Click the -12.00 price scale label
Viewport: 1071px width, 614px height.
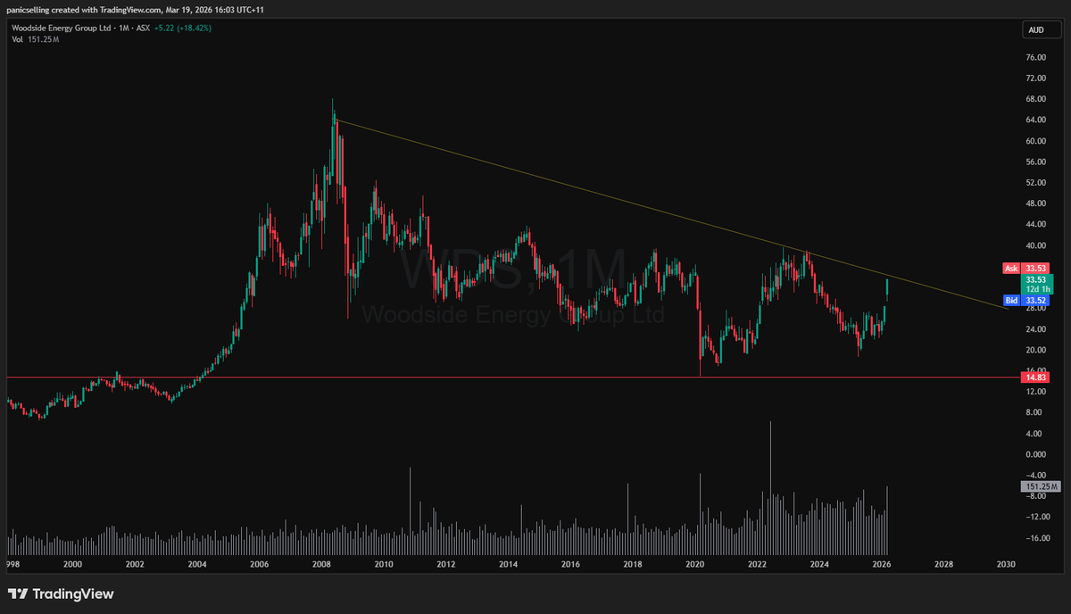click(1035, 517)
